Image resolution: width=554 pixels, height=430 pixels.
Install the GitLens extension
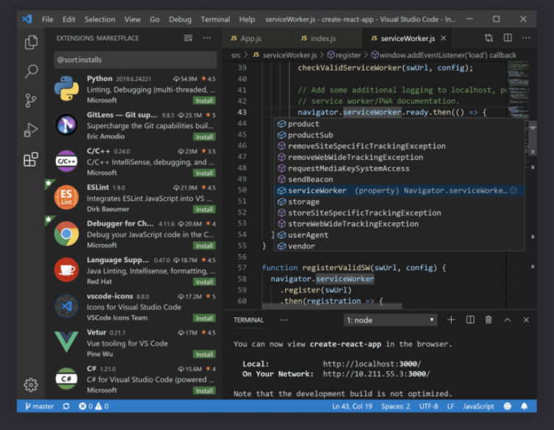pyautogui.click(x=204, y=137)
